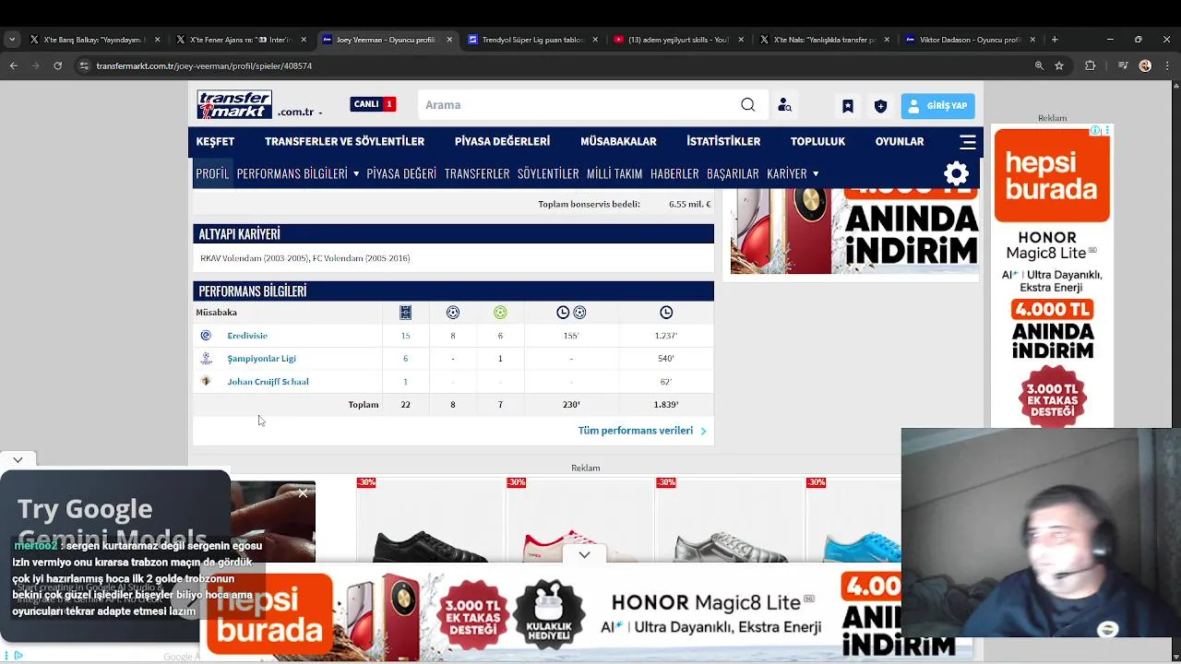The width and height of the screenshot is (1181, 664).
Task: Open the TRANSFERLER VE SÖYLENTİLER menu
Action: coord(344,141)
